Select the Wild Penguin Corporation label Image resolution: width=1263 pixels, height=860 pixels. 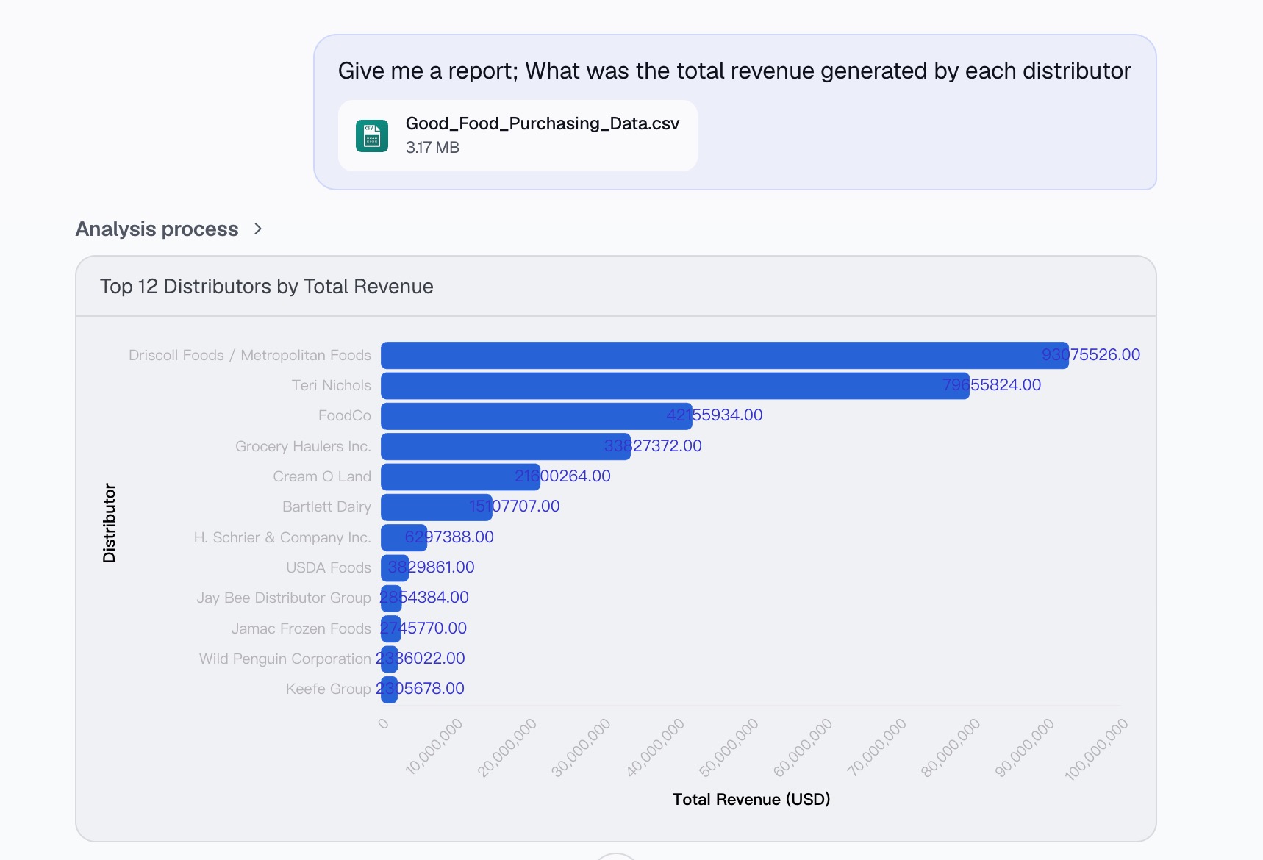tap(285, 659)
